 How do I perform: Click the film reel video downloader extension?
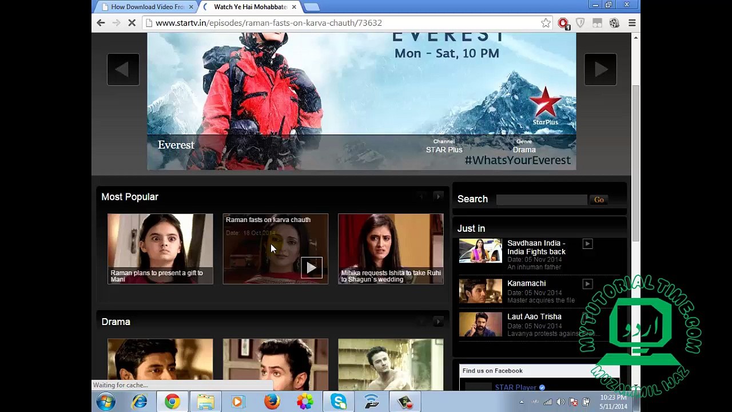pyautogui.click(x=614, y=23)
